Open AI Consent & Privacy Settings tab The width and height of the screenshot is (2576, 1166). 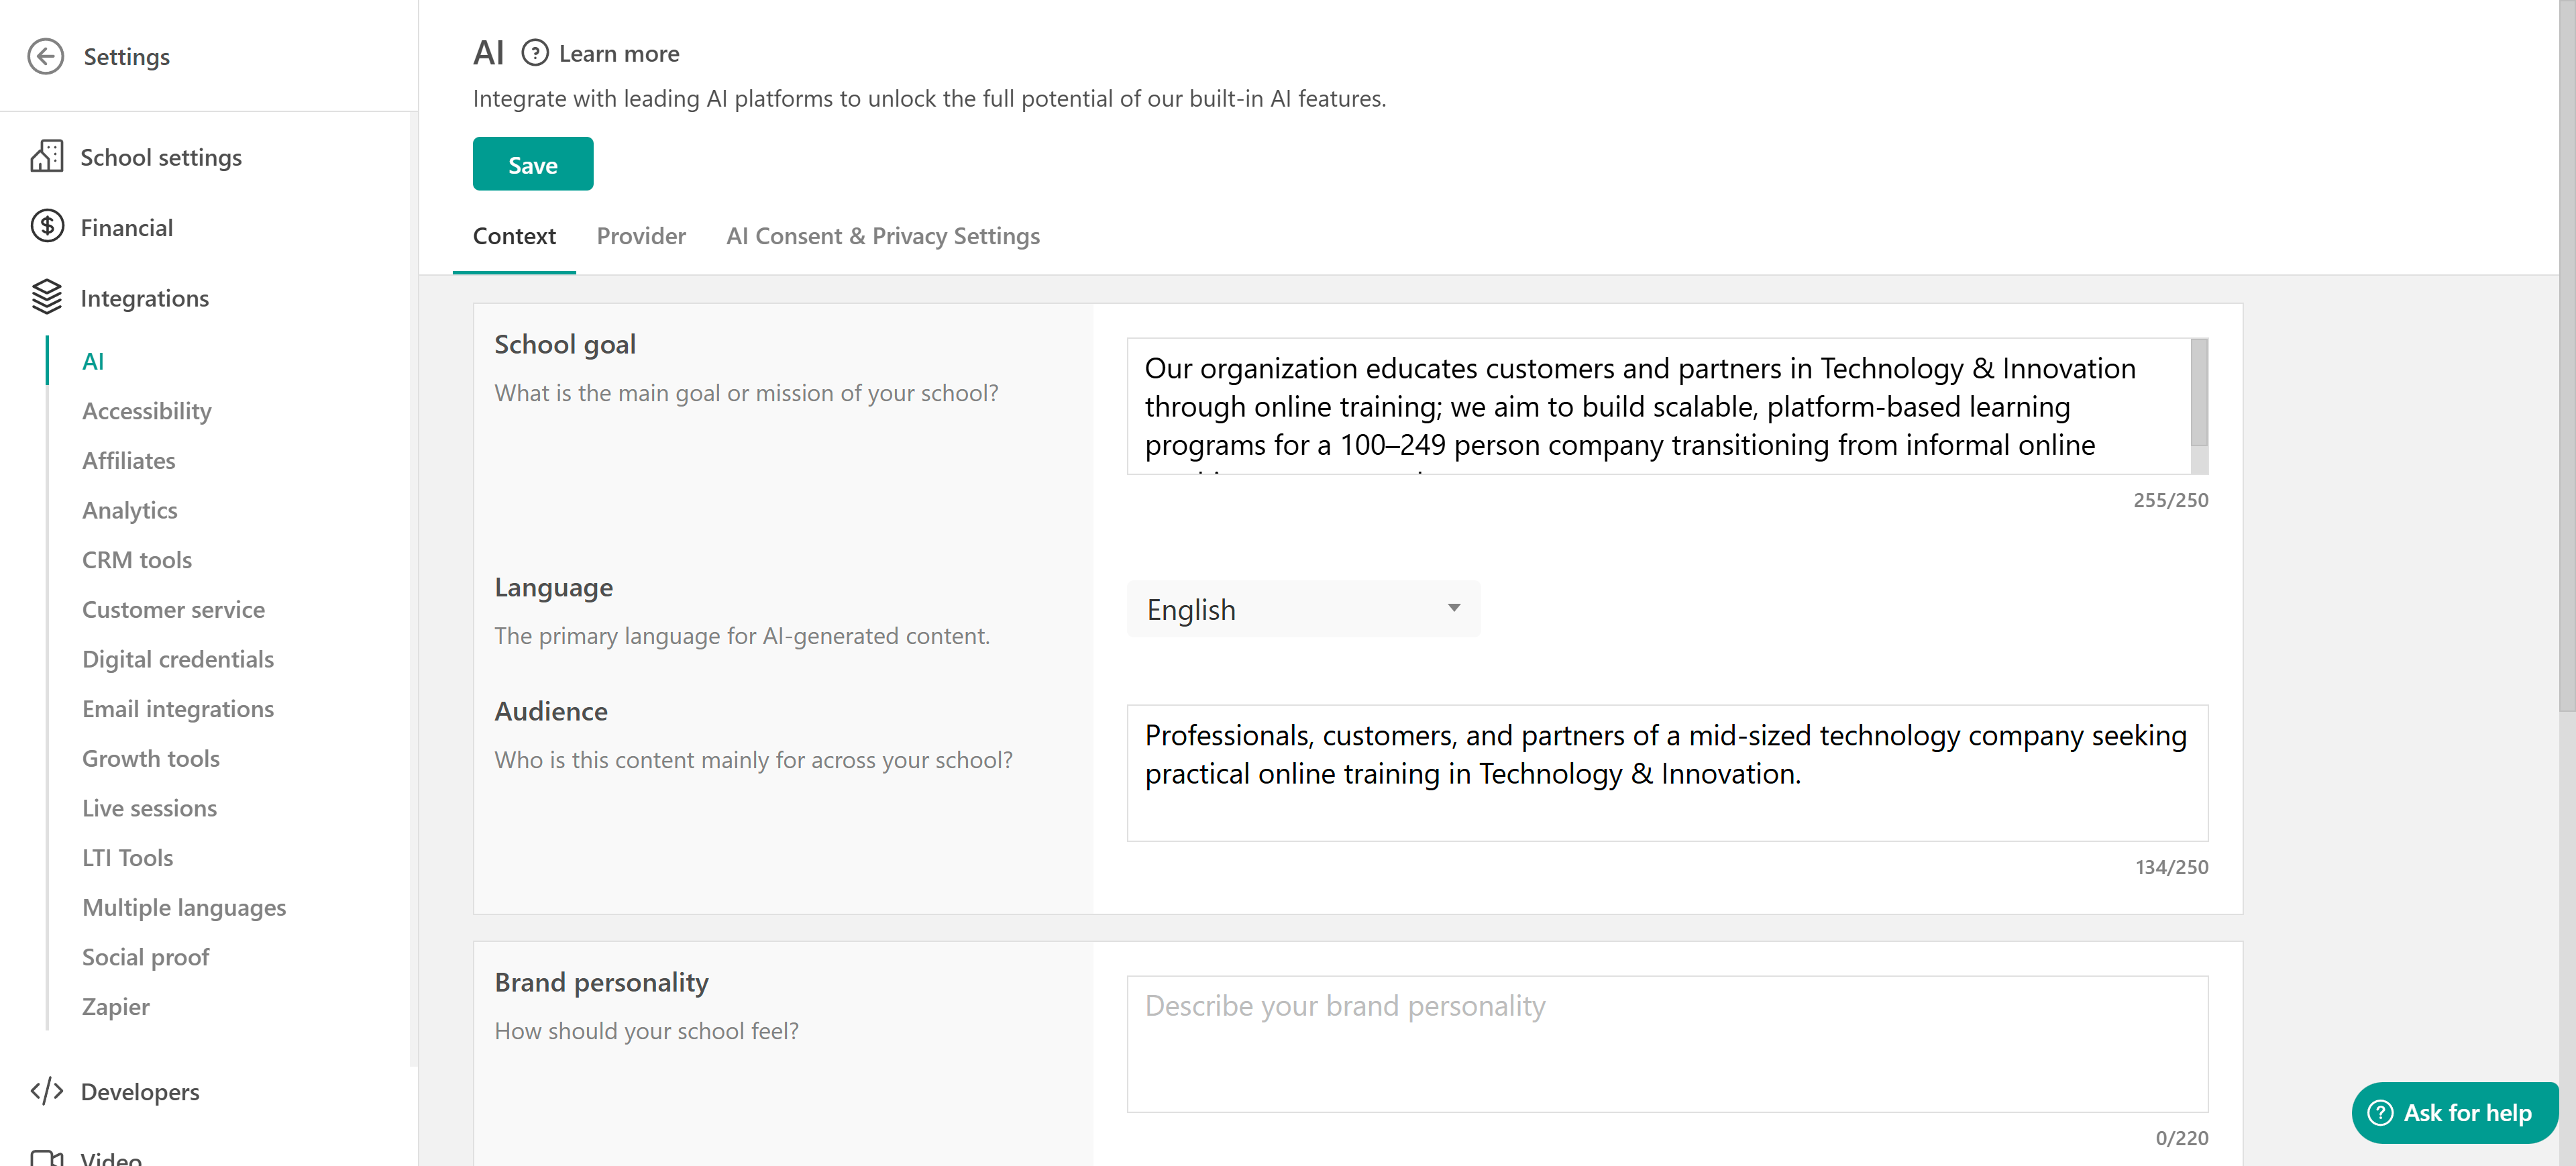[882, 236]
